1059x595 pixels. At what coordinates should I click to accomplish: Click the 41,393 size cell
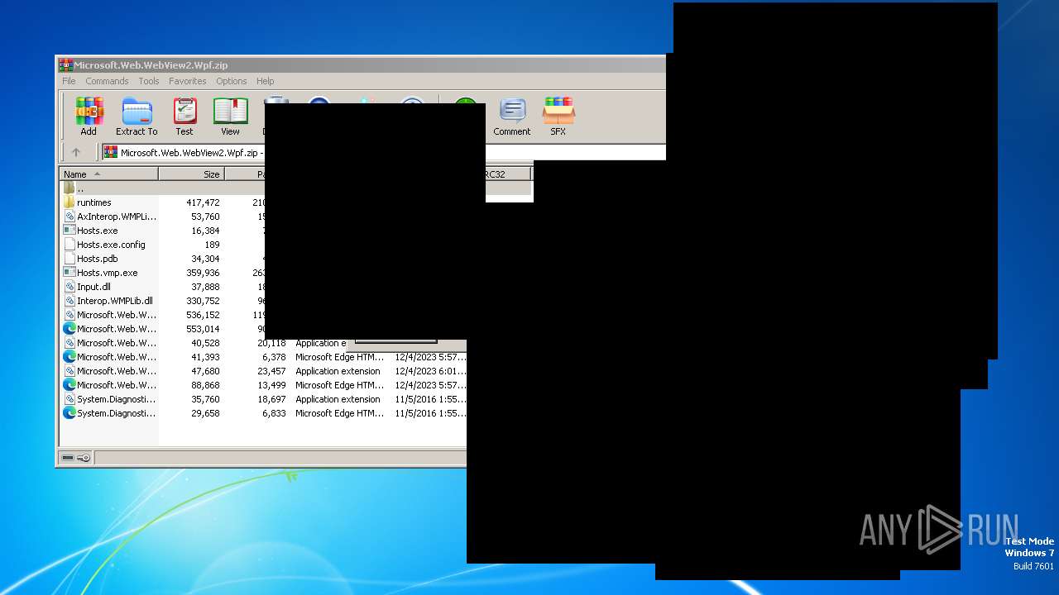tap(205, 357)
